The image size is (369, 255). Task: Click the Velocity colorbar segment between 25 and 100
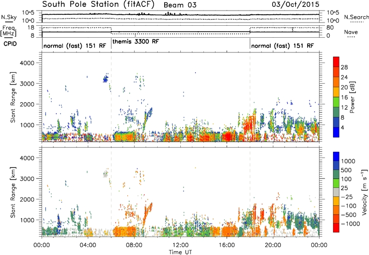point(336,183)
